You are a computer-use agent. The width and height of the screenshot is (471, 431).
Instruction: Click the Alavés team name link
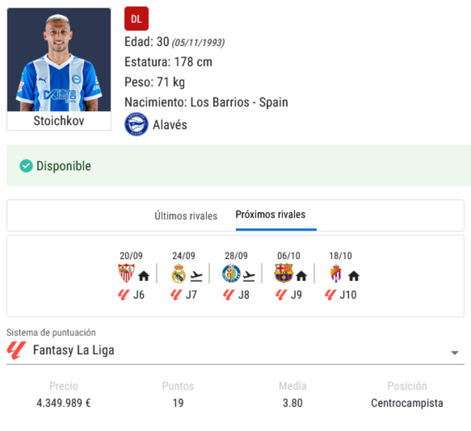170,125
